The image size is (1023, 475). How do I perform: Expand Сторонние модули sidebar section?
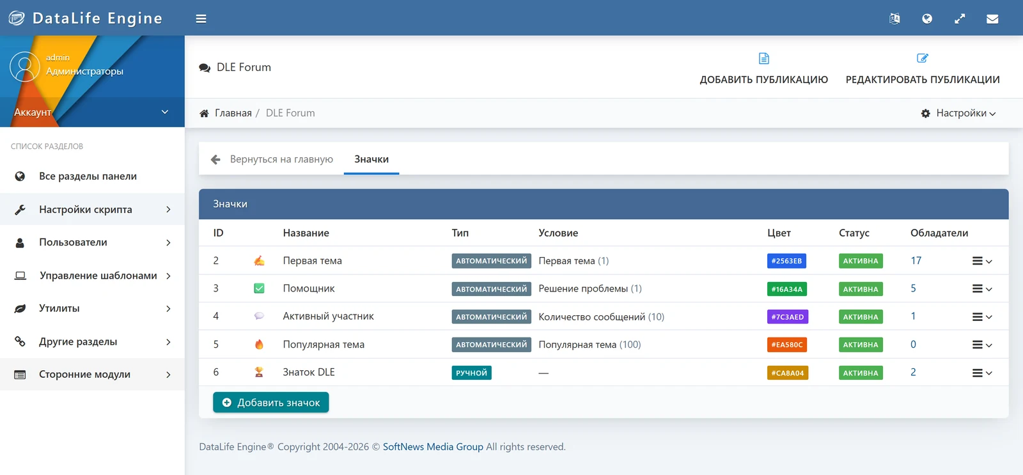[92, 374]
